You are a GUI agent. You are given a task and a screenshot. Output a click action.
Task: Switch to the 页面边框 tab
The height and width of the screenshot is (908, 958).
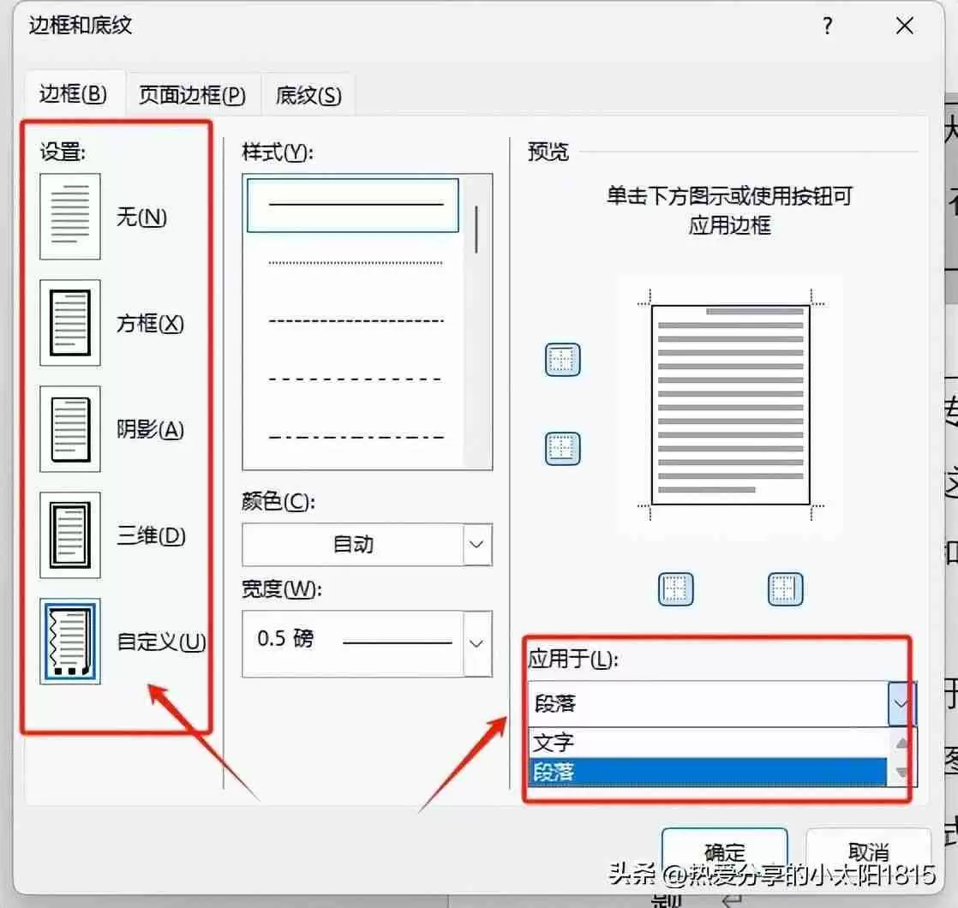pos(192,95)
